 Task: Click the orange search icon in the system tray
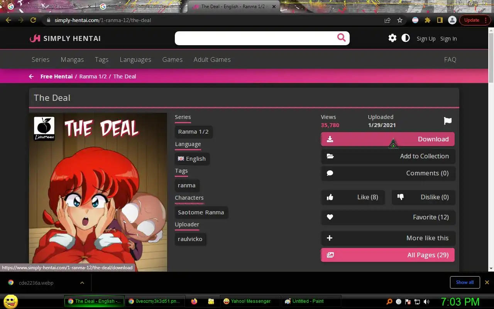tap(389, 302)
